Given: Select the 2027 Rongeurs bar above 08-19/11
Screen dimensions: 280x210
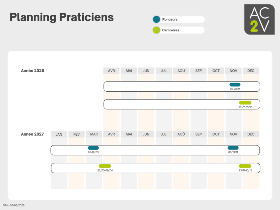Looking at the screenshot, I should 233,148.
